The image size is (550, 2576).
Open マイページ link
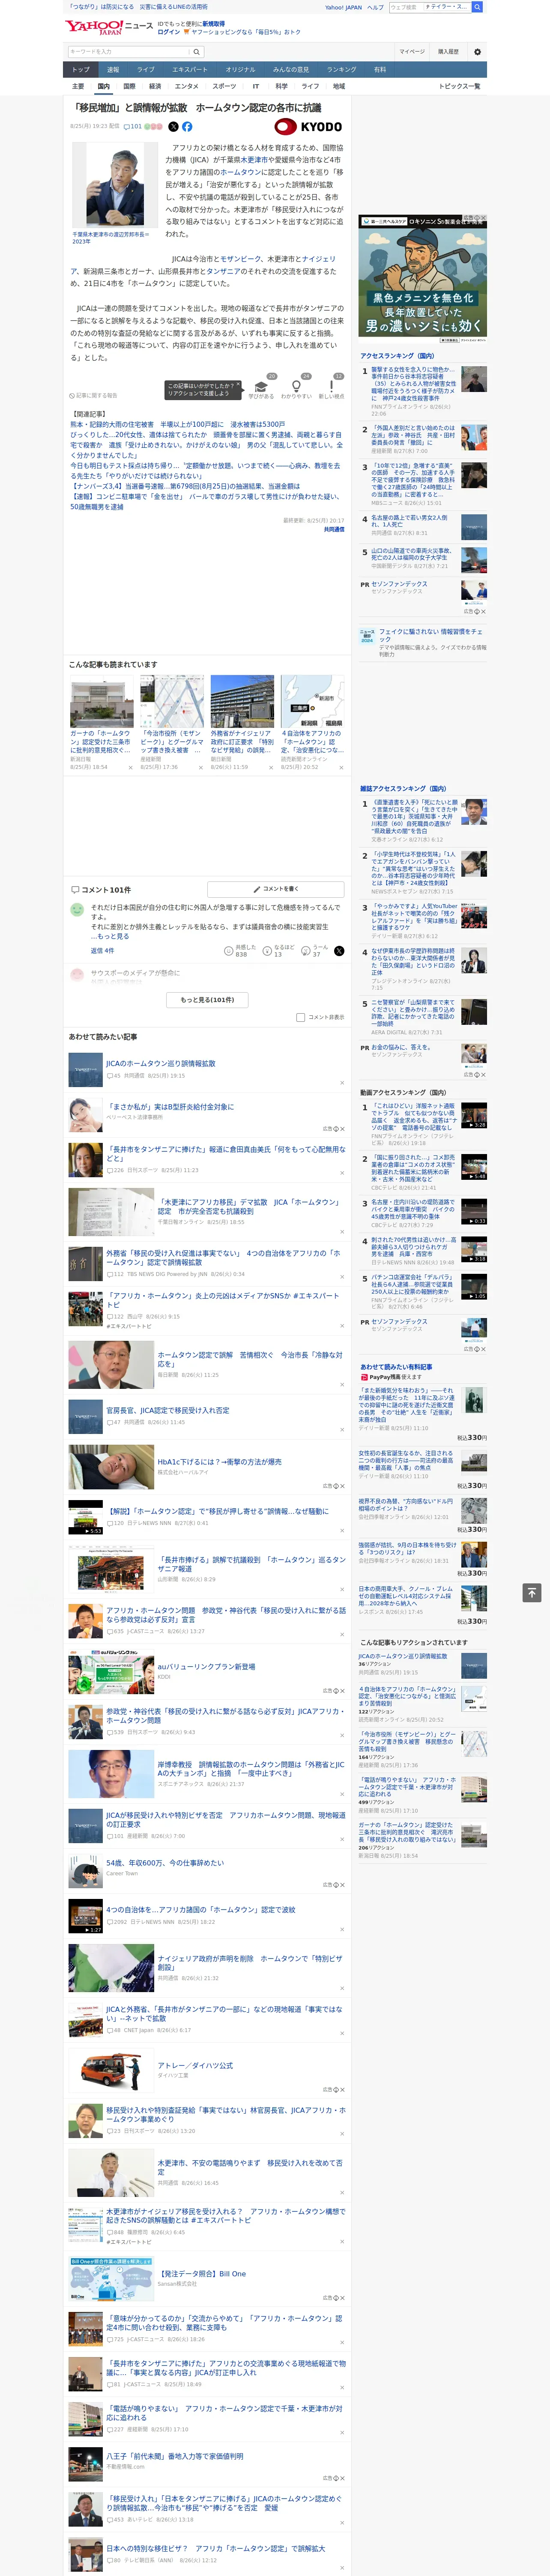412,51
